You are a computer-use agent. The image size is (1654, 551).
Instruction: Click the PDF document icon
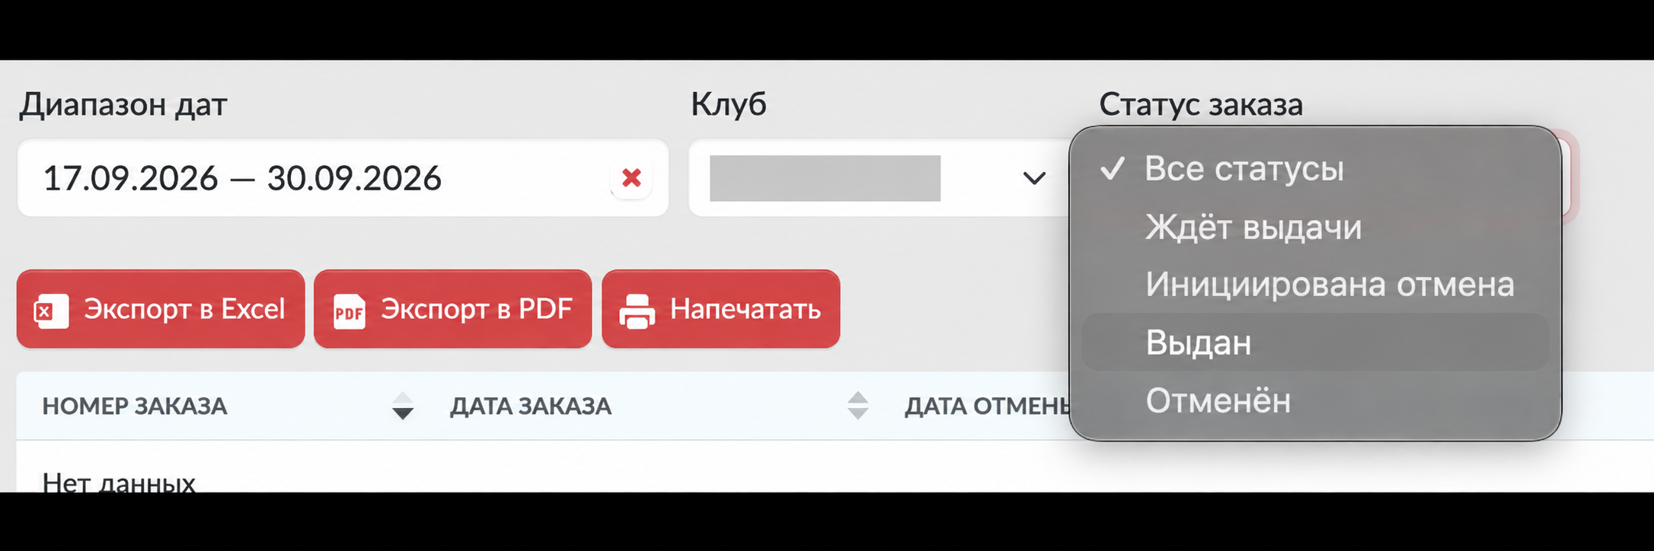point(349,311)
